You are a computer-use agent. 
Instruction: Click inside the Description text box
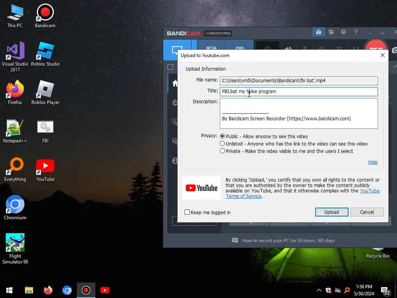299,113
